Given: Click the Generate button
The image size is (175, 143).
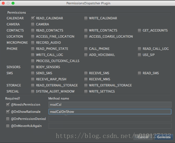Looking at the screenshot, I should pyautogui.click(x=163, y=137).
